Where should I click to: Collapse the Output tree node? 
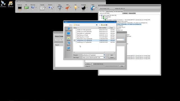[x=102, y=18]
